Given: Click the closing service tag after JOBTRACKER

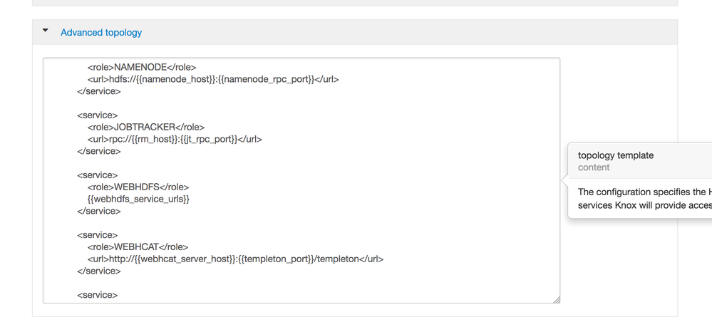Looking at the screenshot, I should tap(98, 151).
